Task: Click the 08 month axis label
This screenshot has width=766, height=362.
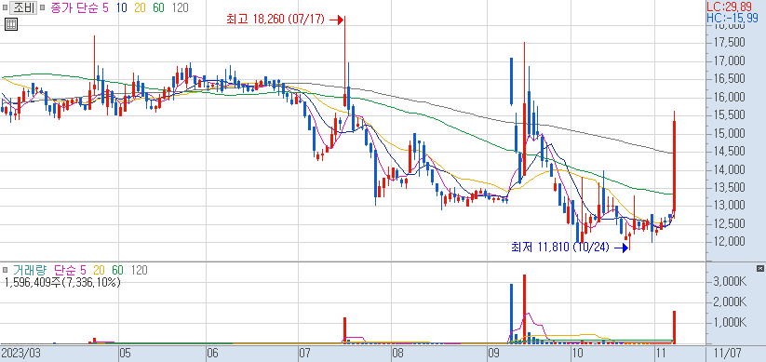Action: tap(397, 353)
